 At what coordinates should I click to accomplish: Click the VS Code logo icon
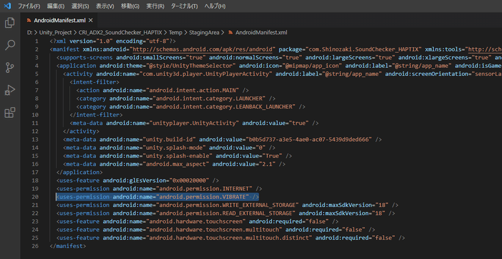8,6
